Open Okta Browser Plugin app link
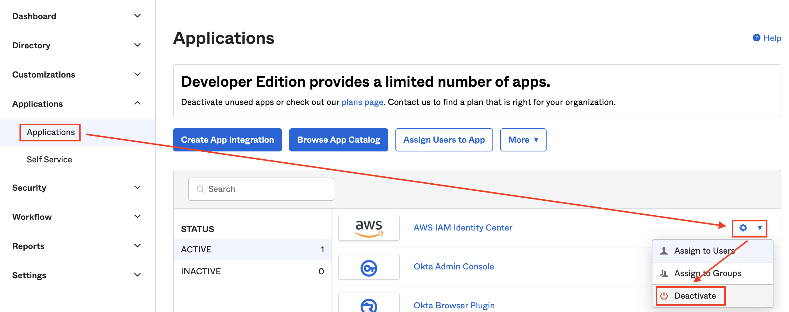789x312 pixels. tap(454, 305)
